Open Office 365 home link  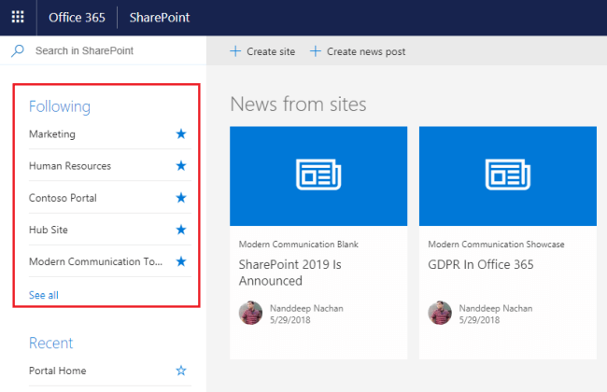coord(77,18)
